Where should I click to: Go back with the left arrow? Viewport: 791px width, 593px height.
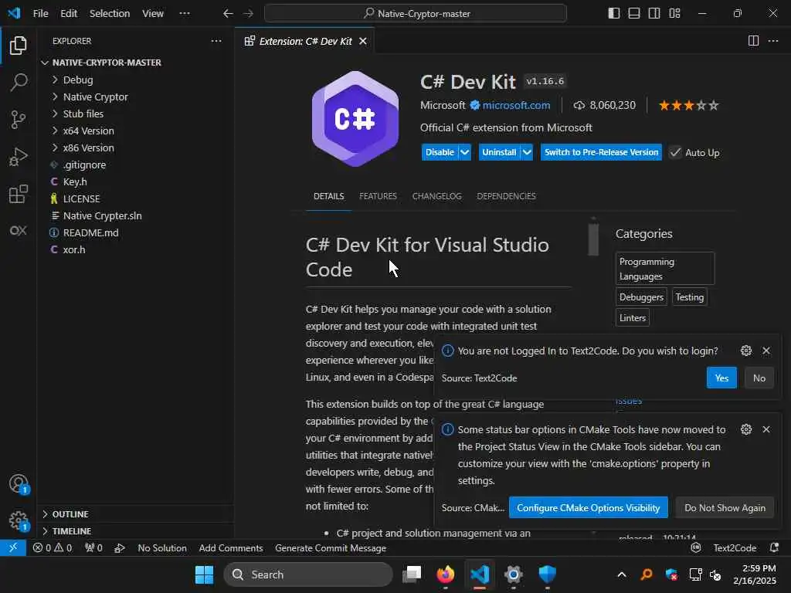tap(228, 14)
